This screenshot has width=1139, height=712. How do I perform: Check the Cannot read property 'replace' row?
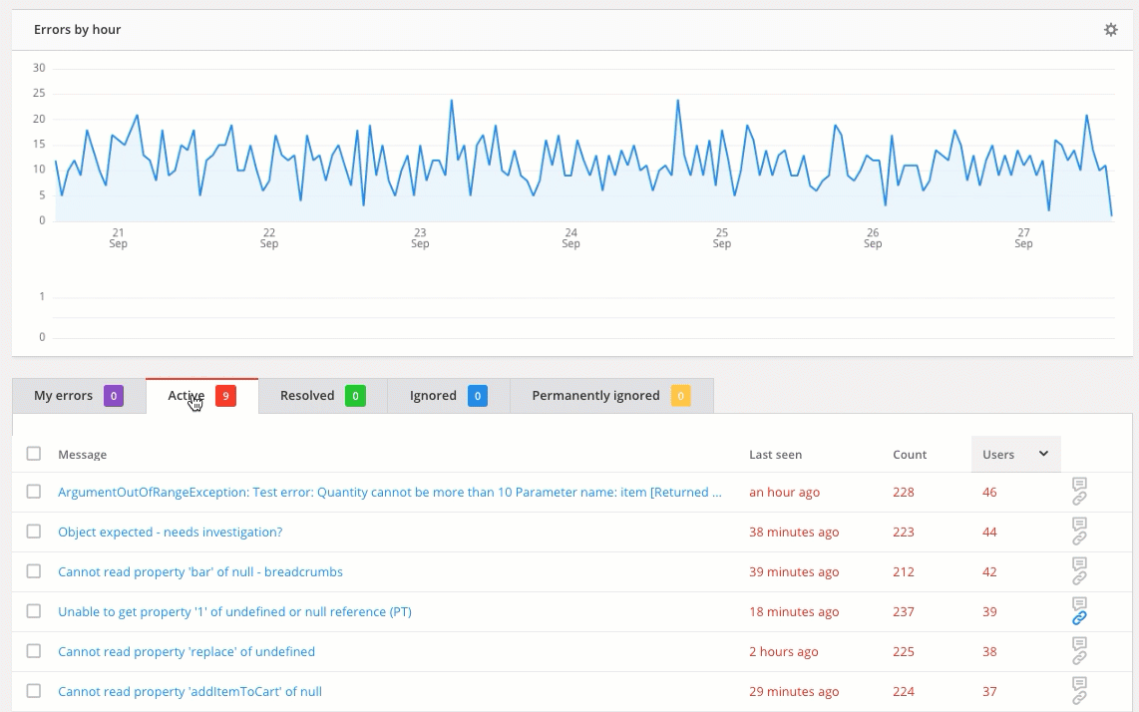click(x=34, y=651)
